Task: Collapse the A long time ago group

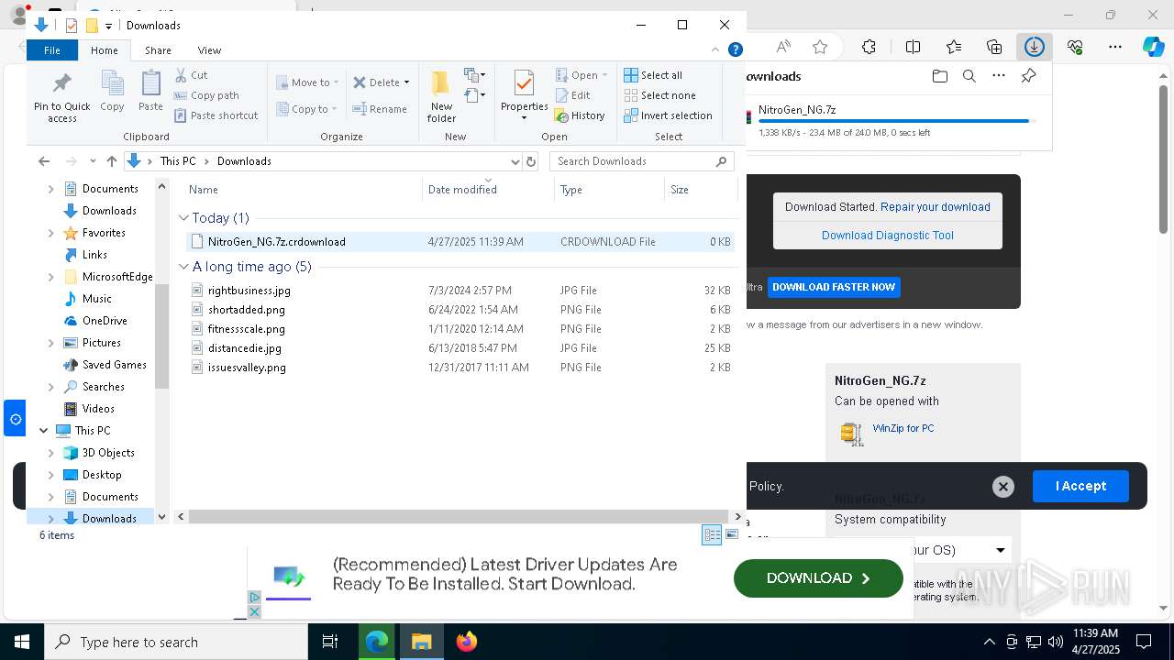Action: coord(183,267)
